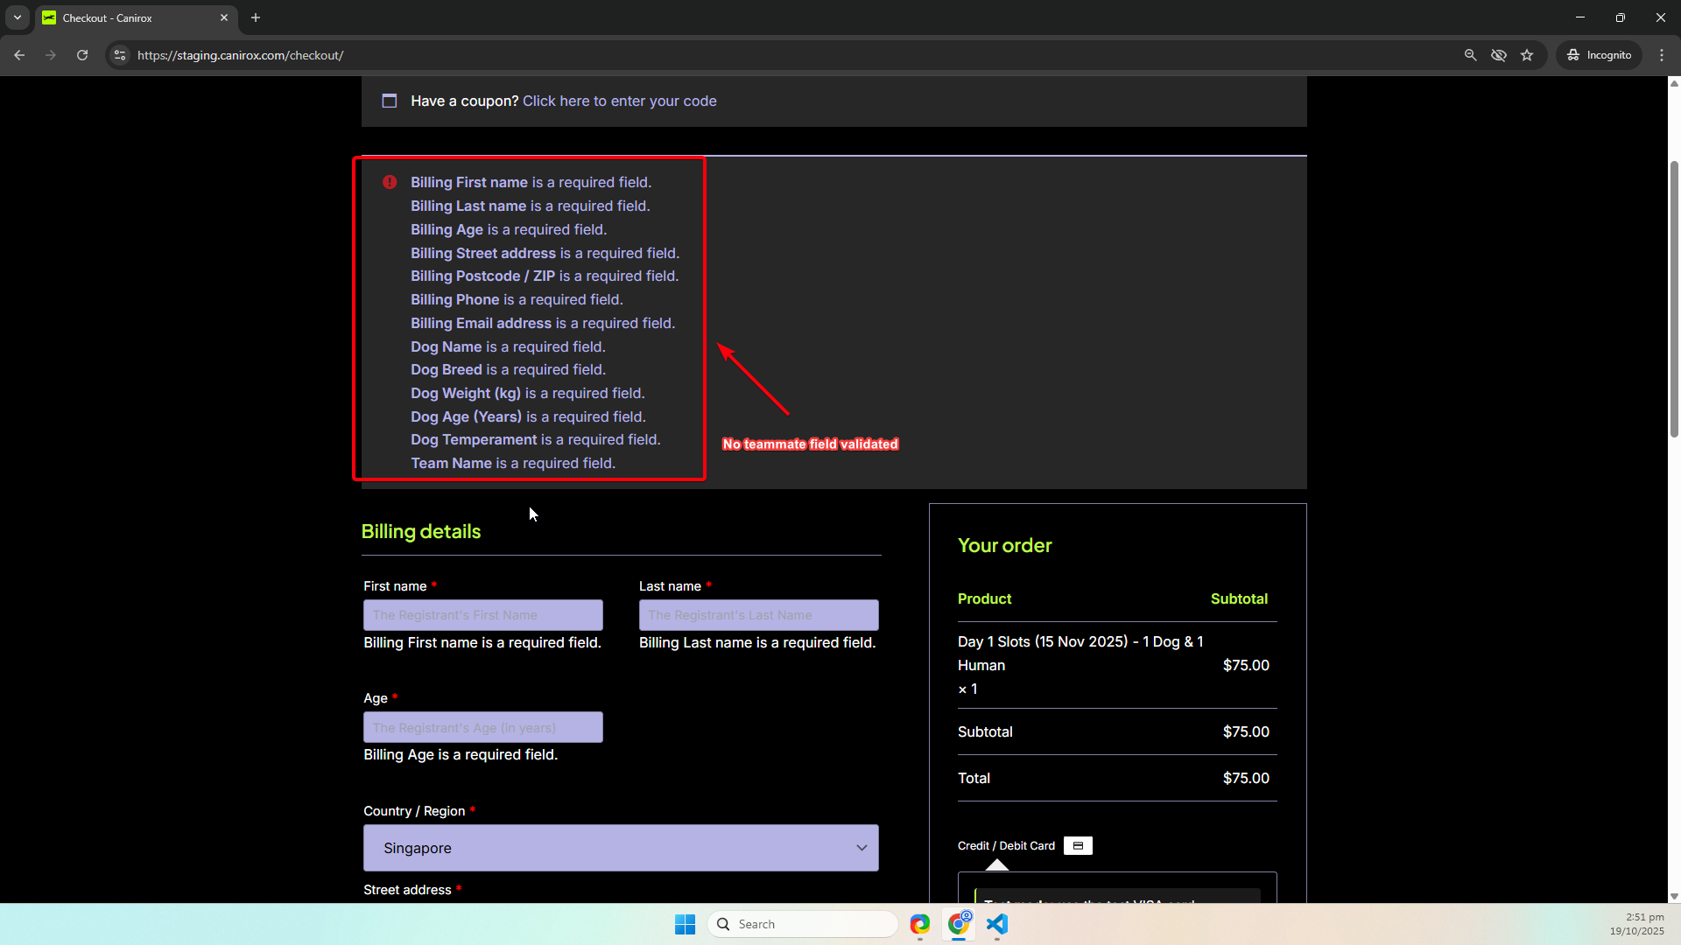Open the tab search dropdown arrow

[x=18, y=17]
